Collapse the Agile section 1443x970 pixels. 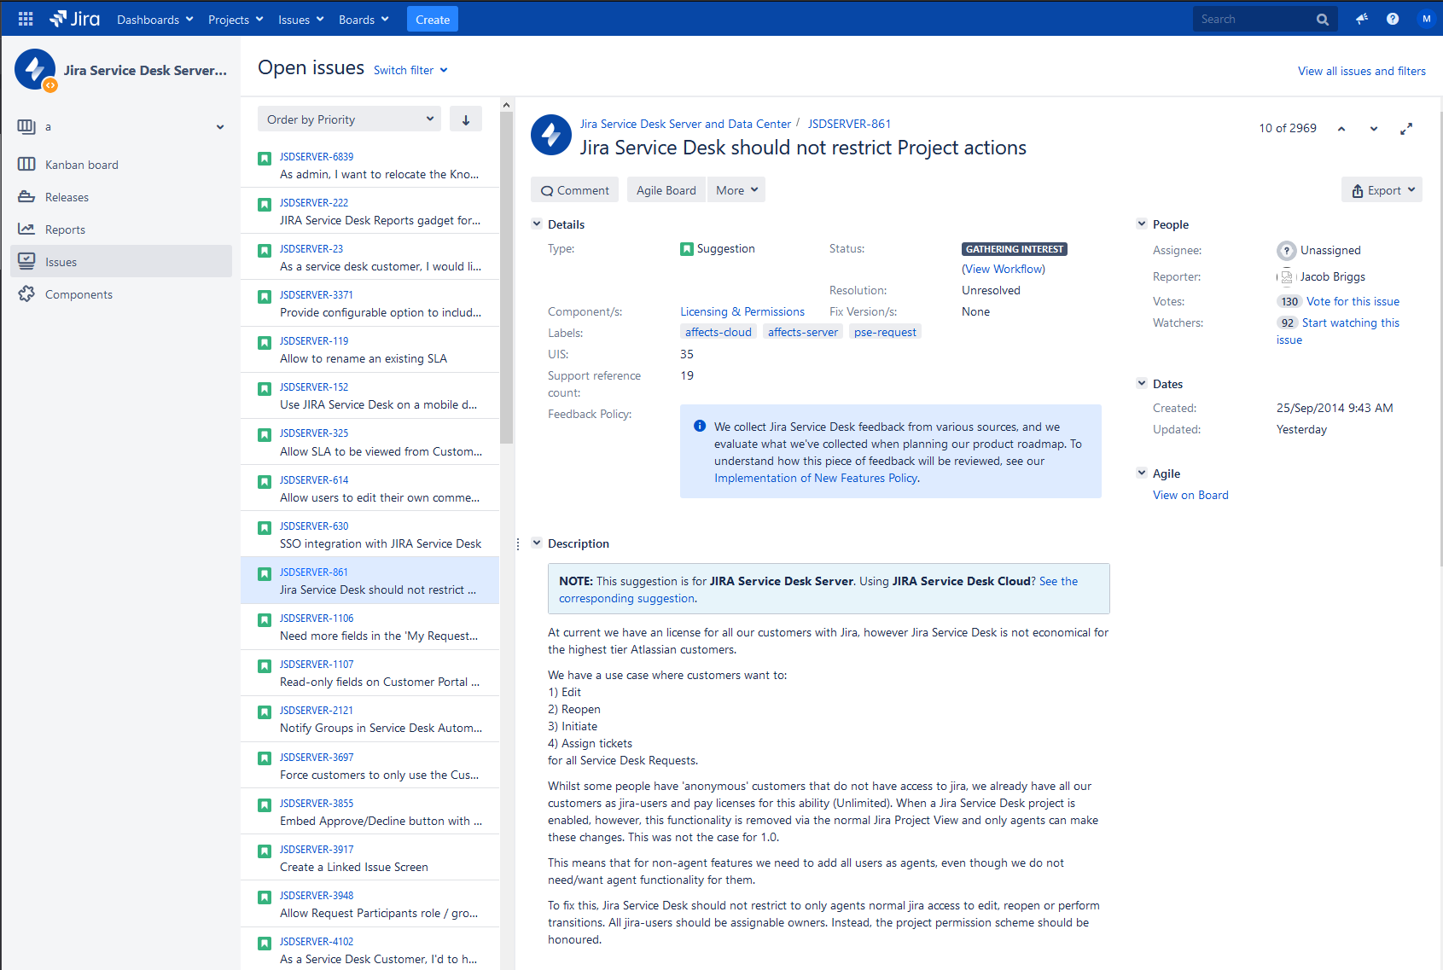coord(1142,473)
